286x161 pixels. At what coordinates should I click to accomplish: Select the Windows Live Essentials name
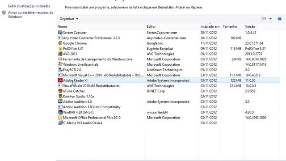(x=80, y=64)
